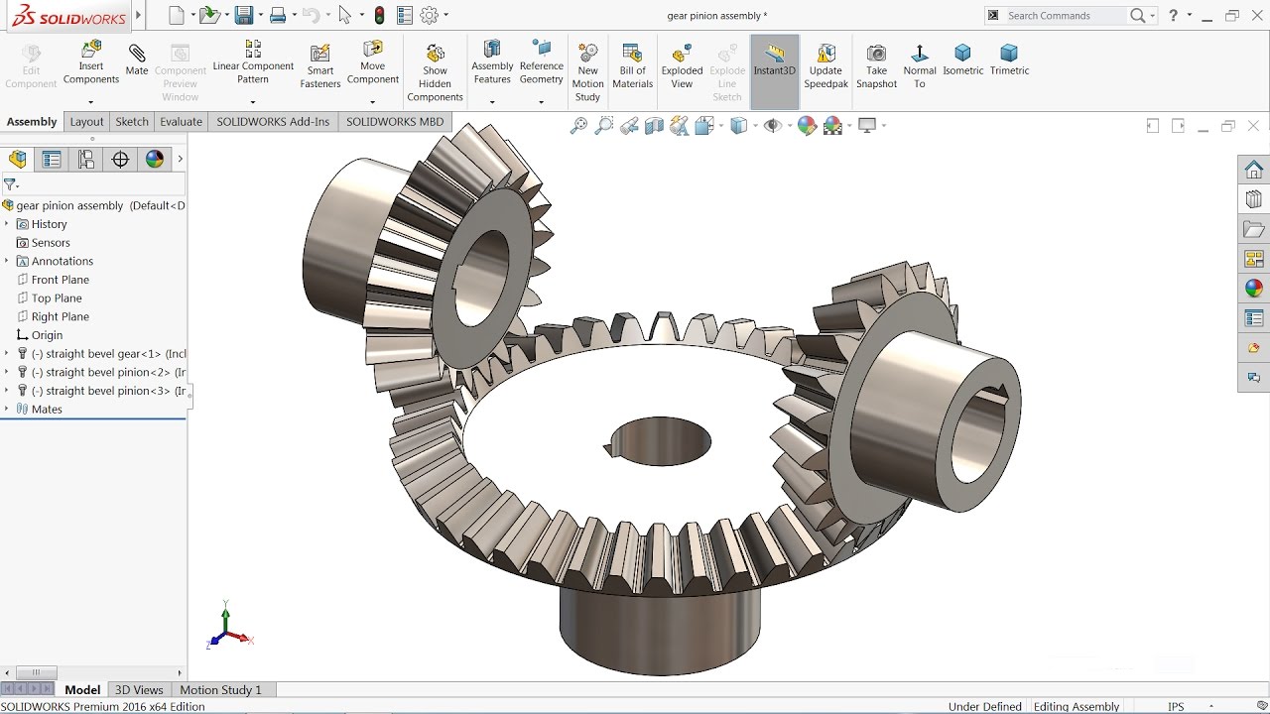This screenshot has width=1270, height=714.
Task: Select Model bottom tab
Action: [x=82, y=690]
